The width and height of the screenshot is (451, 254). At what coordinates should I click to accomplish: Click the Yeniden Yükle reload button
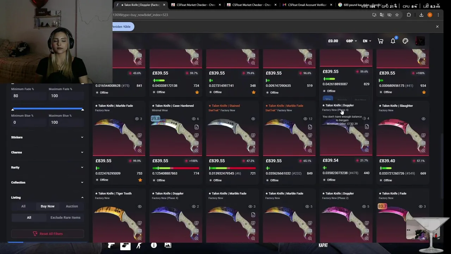tap(122, 27)
